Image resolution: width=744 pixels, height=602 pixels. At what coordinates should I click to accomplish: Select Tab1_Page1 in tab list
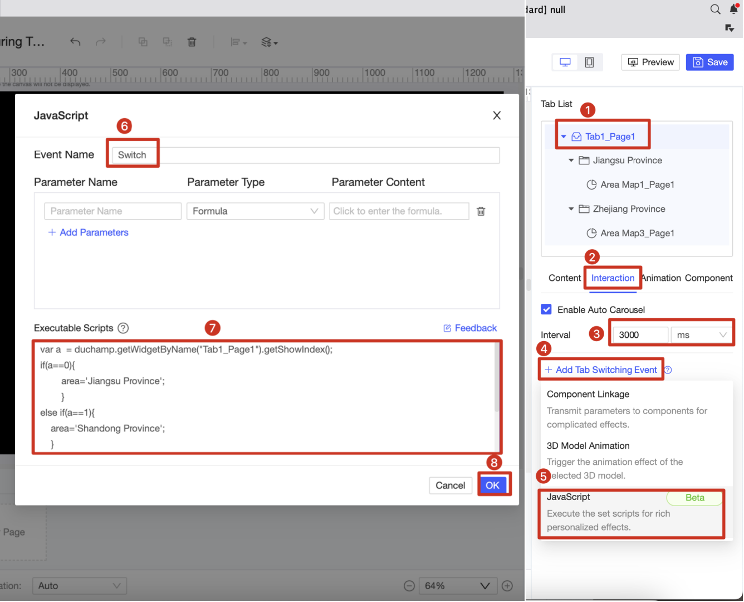(x=610, y=137)
